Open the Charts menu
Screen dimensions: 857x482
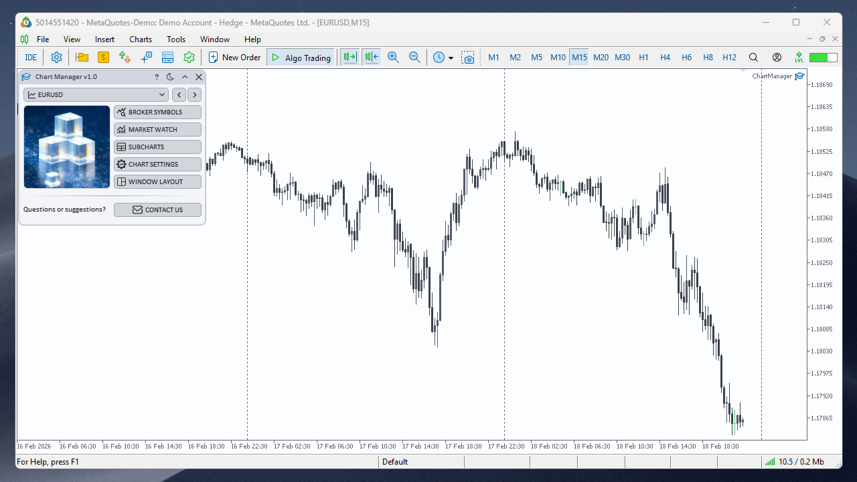point(140,39)
